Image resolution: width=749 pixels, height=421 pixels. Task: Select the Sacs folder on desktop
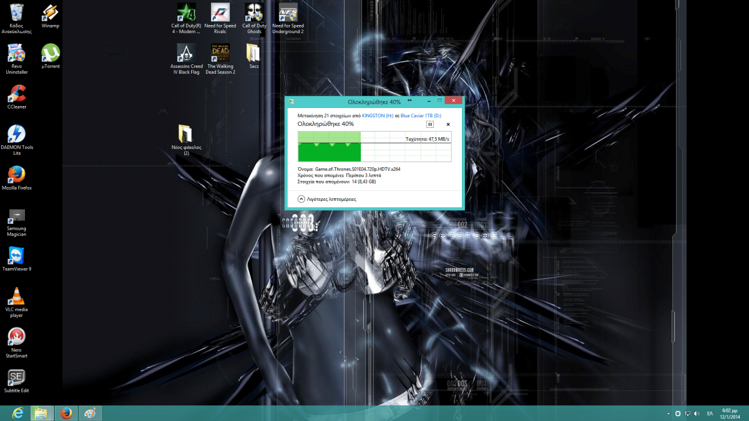[254, 56]
